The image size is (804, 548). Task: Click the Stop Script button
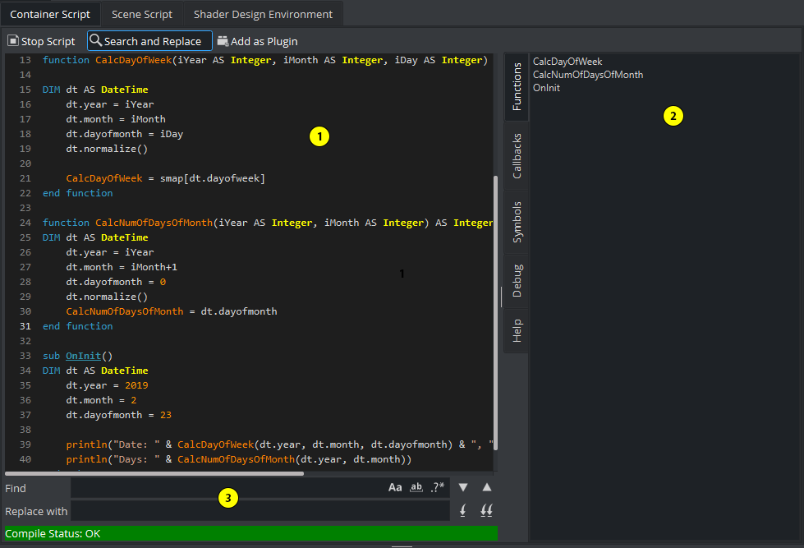[x=41, y=41]
